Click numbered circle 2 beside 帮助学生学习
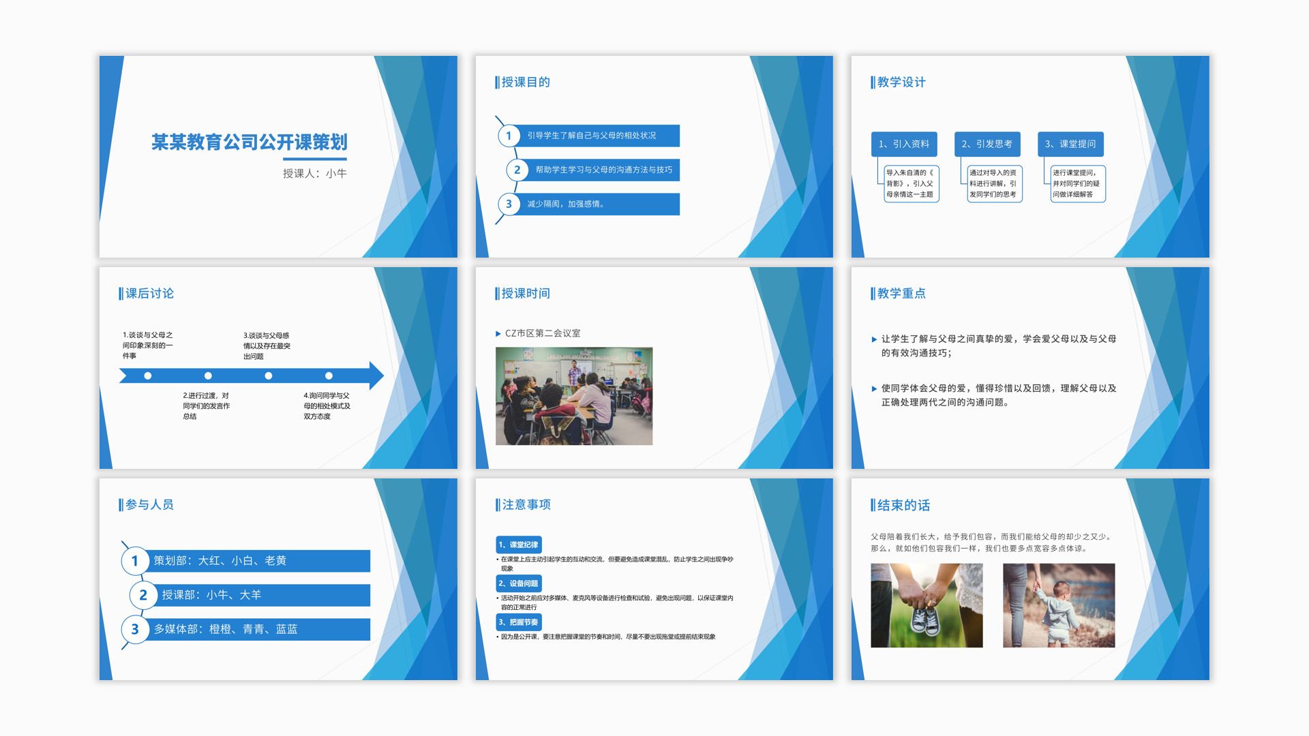This screenshot has width=1309, height=736. tap(517, 170)
